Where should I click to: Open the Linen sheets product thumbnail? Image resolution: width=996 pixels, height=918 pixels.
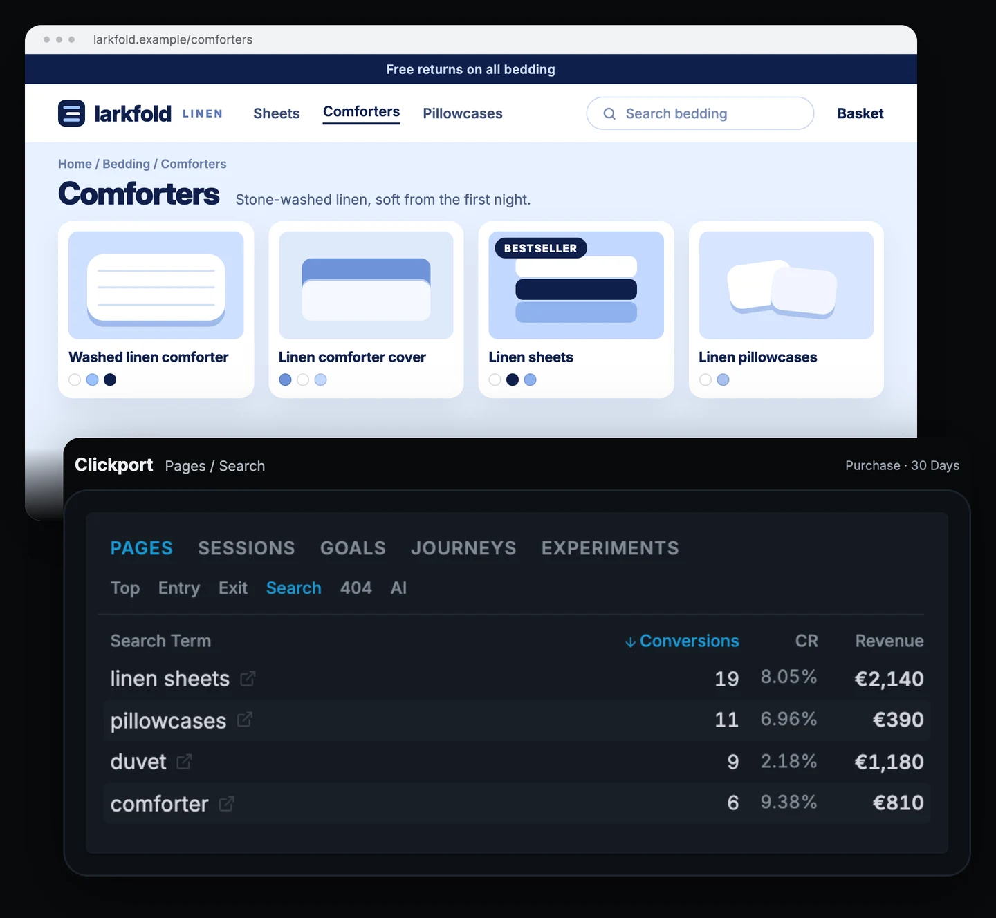(576, 285)
